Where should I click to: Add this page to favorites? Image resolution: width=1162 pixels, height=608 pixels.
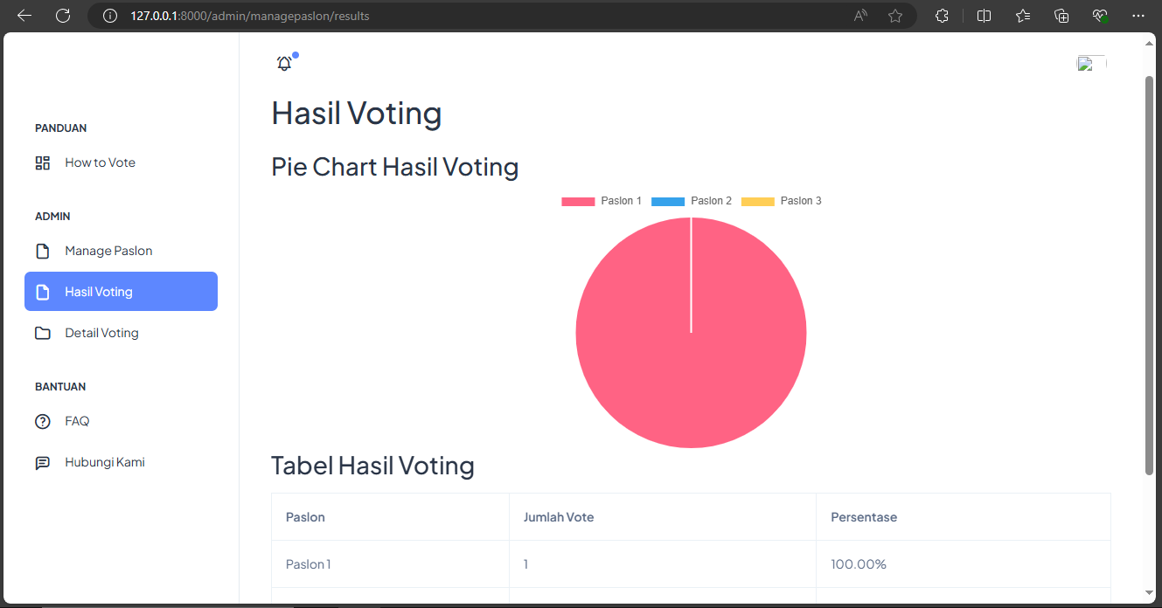(895, 16)
